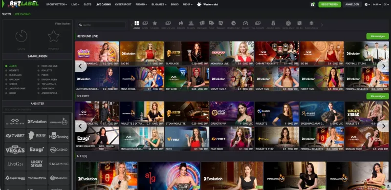Open the Western slot promo link
The width and height of the screenshot is (391, 190).
207,4
